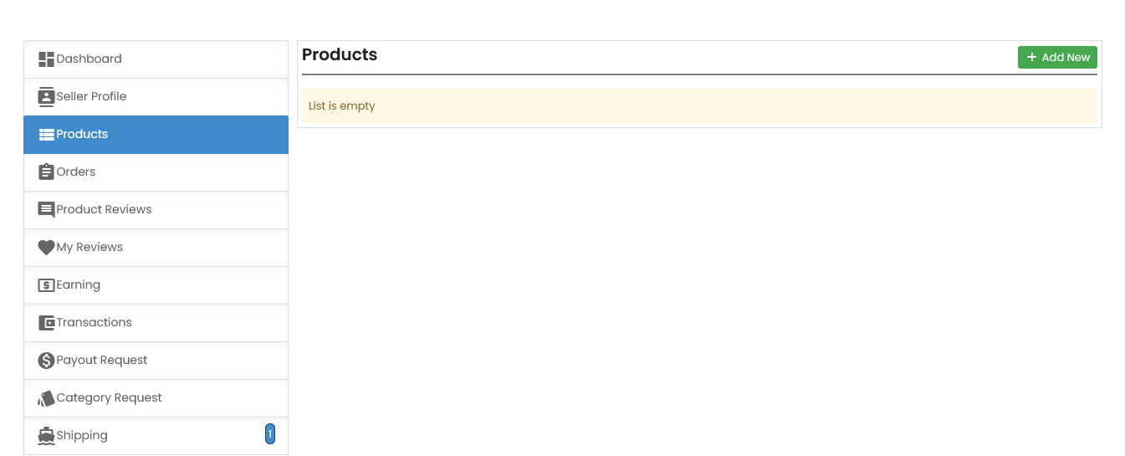Click the Earning dollar bill icon
1125x456 pixels.
pos(46,285)
